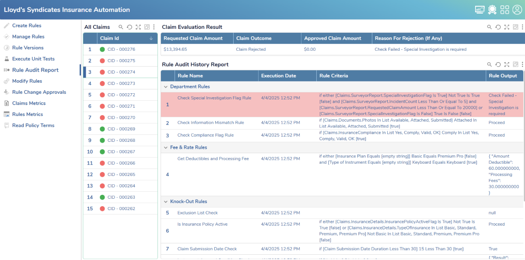This screenshot has height=260, width=525.
Task: Search in Claim Evaluation Result panel
Action: click(490, 27)
